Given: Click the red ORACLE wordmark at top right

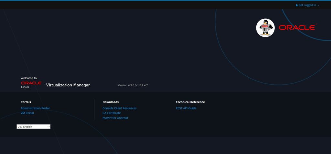Looking at the screenshot, I should (x=297, y=28).
